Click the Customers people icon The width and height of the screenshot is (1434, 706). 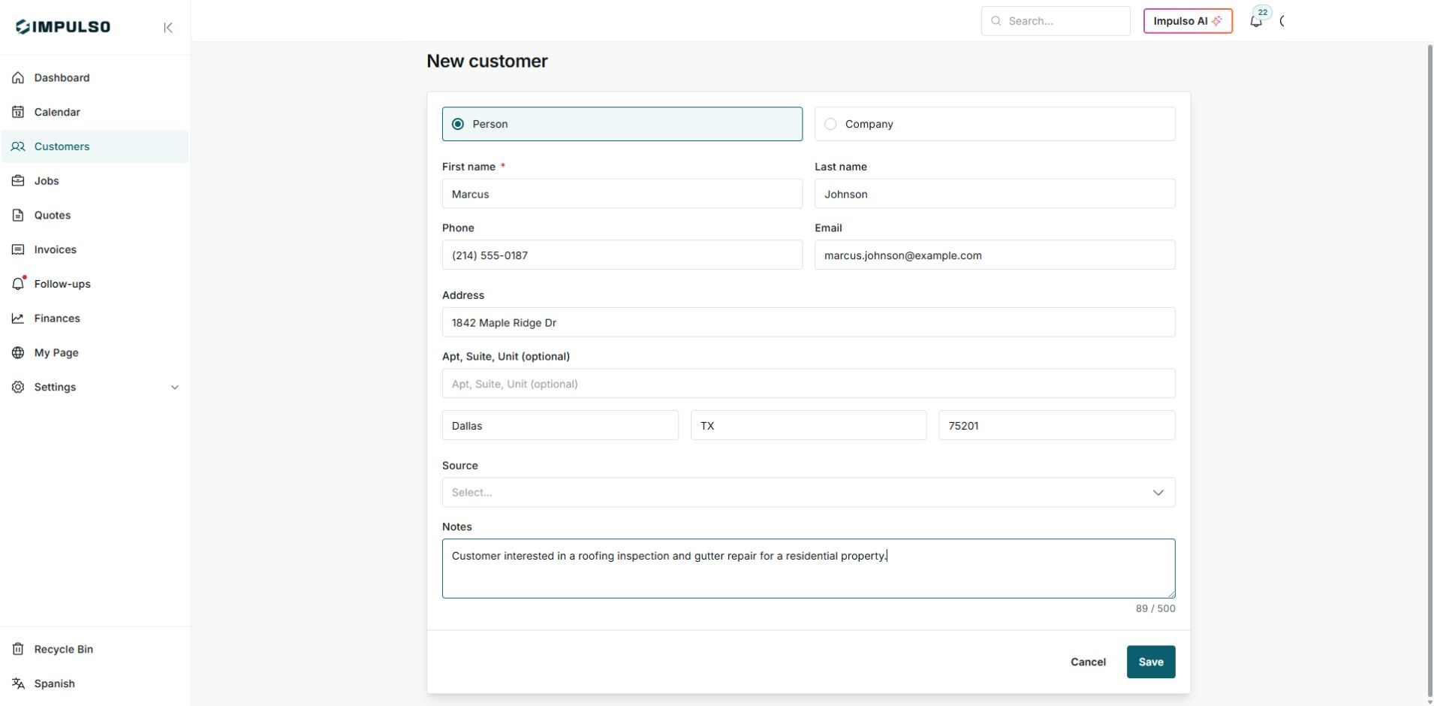pos(18,146)
